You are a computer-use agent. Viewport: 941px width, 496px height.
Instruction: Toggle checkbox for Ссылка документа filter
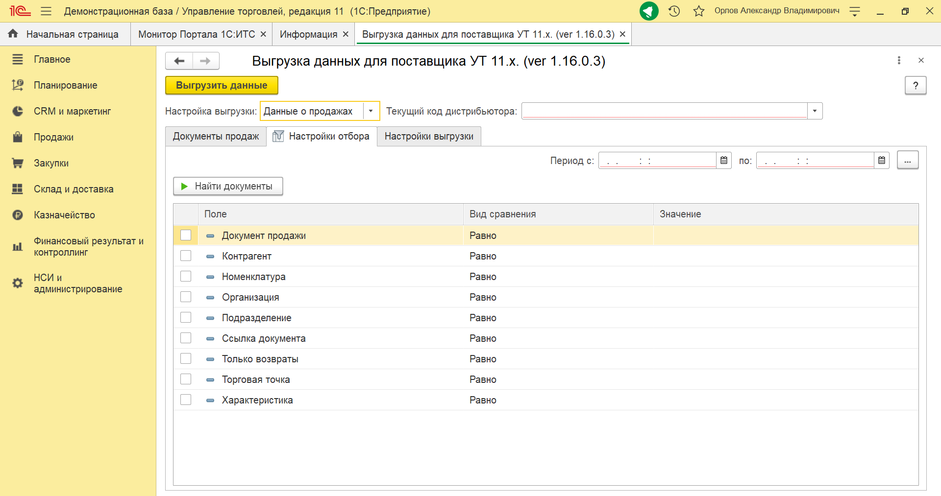point(186,338)
